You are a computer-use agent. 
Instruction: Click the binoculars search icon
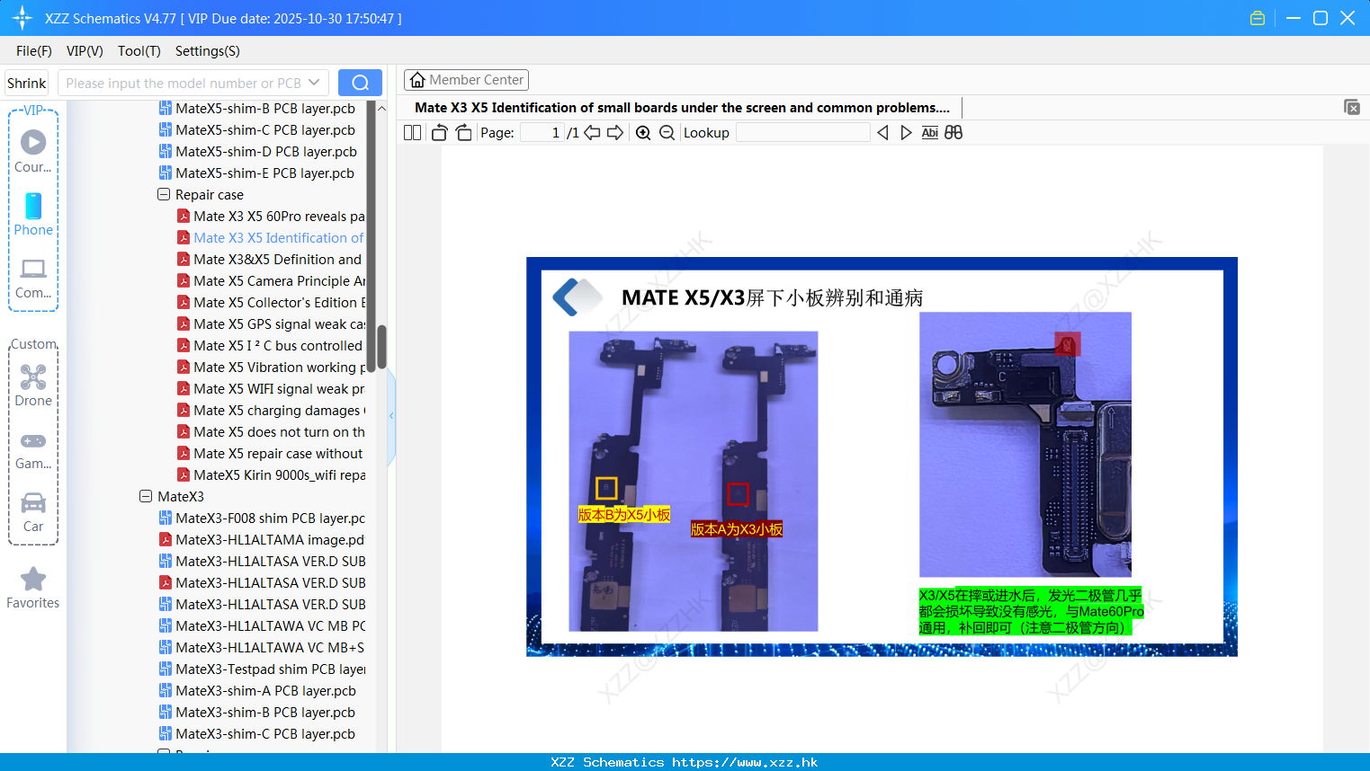[x=954, y=133]
